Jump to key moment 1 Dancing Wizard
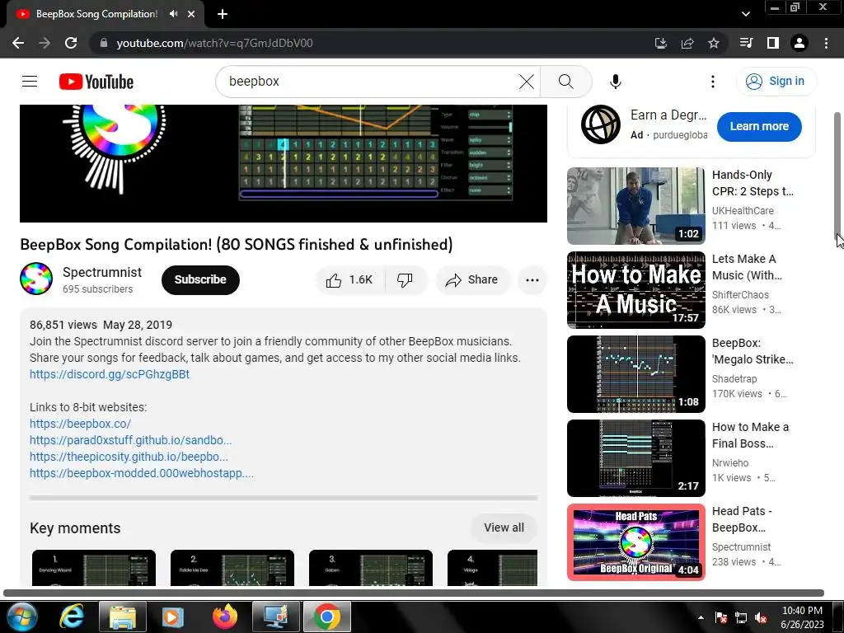 [x=94, y=567]
